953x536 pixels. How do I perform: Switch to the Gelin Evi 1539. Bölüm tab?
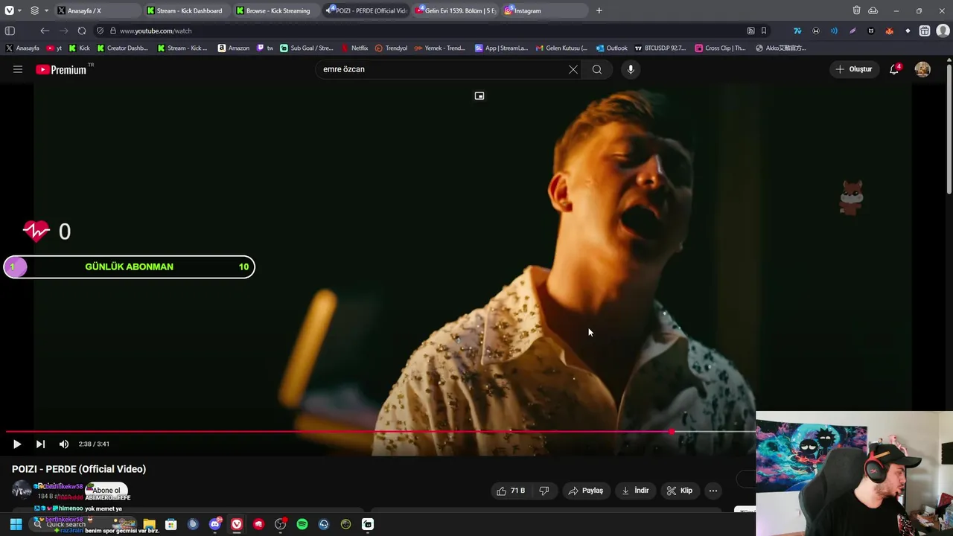pos(456,10)
